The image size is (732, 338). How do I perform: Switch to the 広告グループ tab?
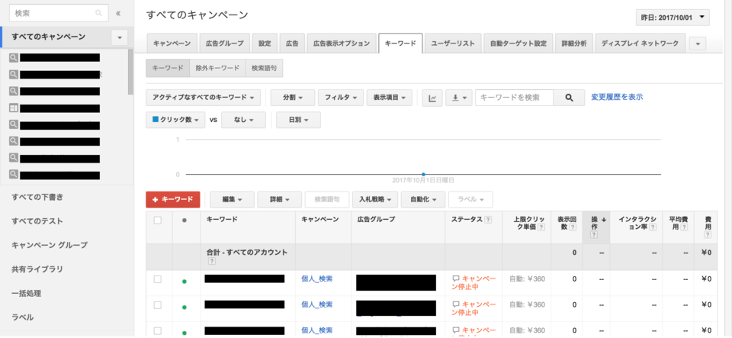click(226, 43)
